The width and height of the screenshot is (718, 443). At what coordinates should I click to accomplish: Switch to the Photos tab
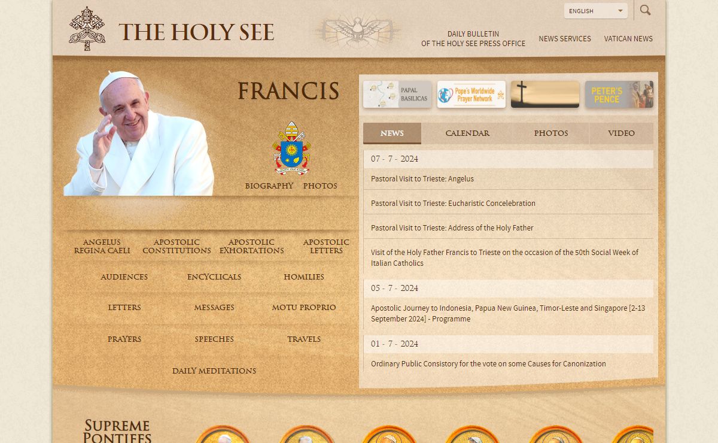tap(551, 133)
